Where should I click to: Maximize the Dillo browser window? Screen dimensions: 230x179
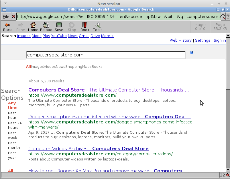(223, 10)
